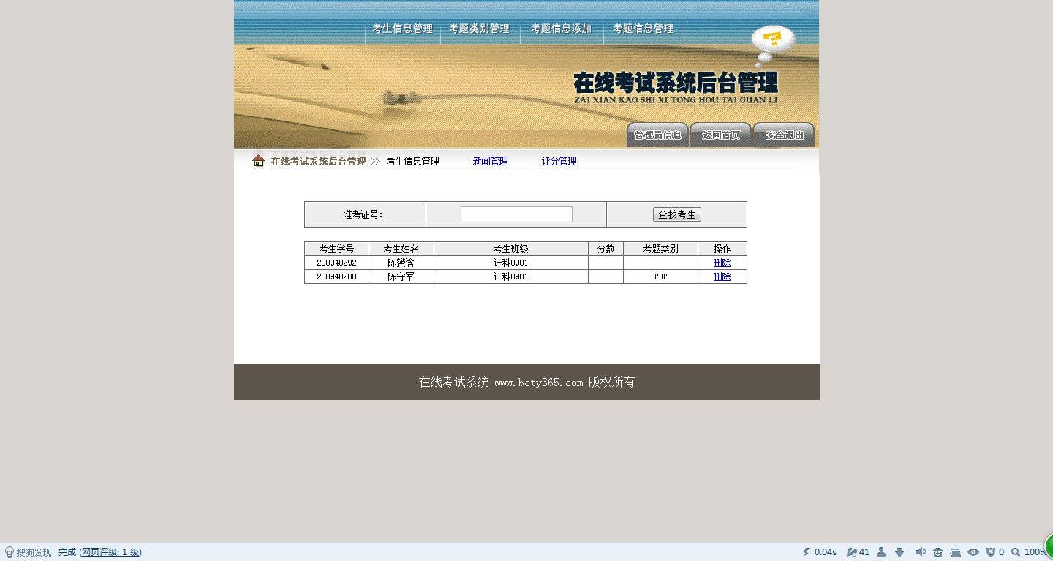Click the 安全退出 button
Image resolution: width=1053 pixels, height=561 pixels.
click(784, 135)
